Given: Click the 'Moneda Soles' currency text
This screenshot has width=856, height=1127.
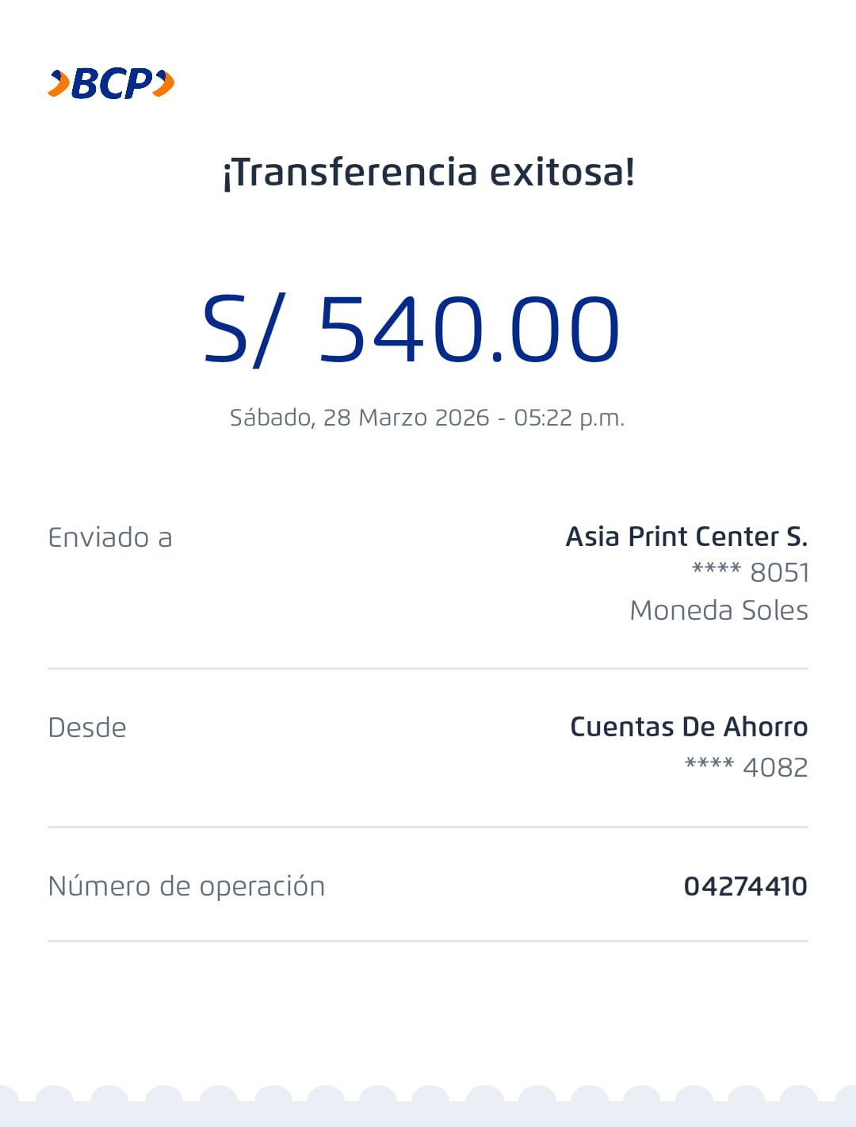Looking at the screenshot, I should (x=718, y=610).
